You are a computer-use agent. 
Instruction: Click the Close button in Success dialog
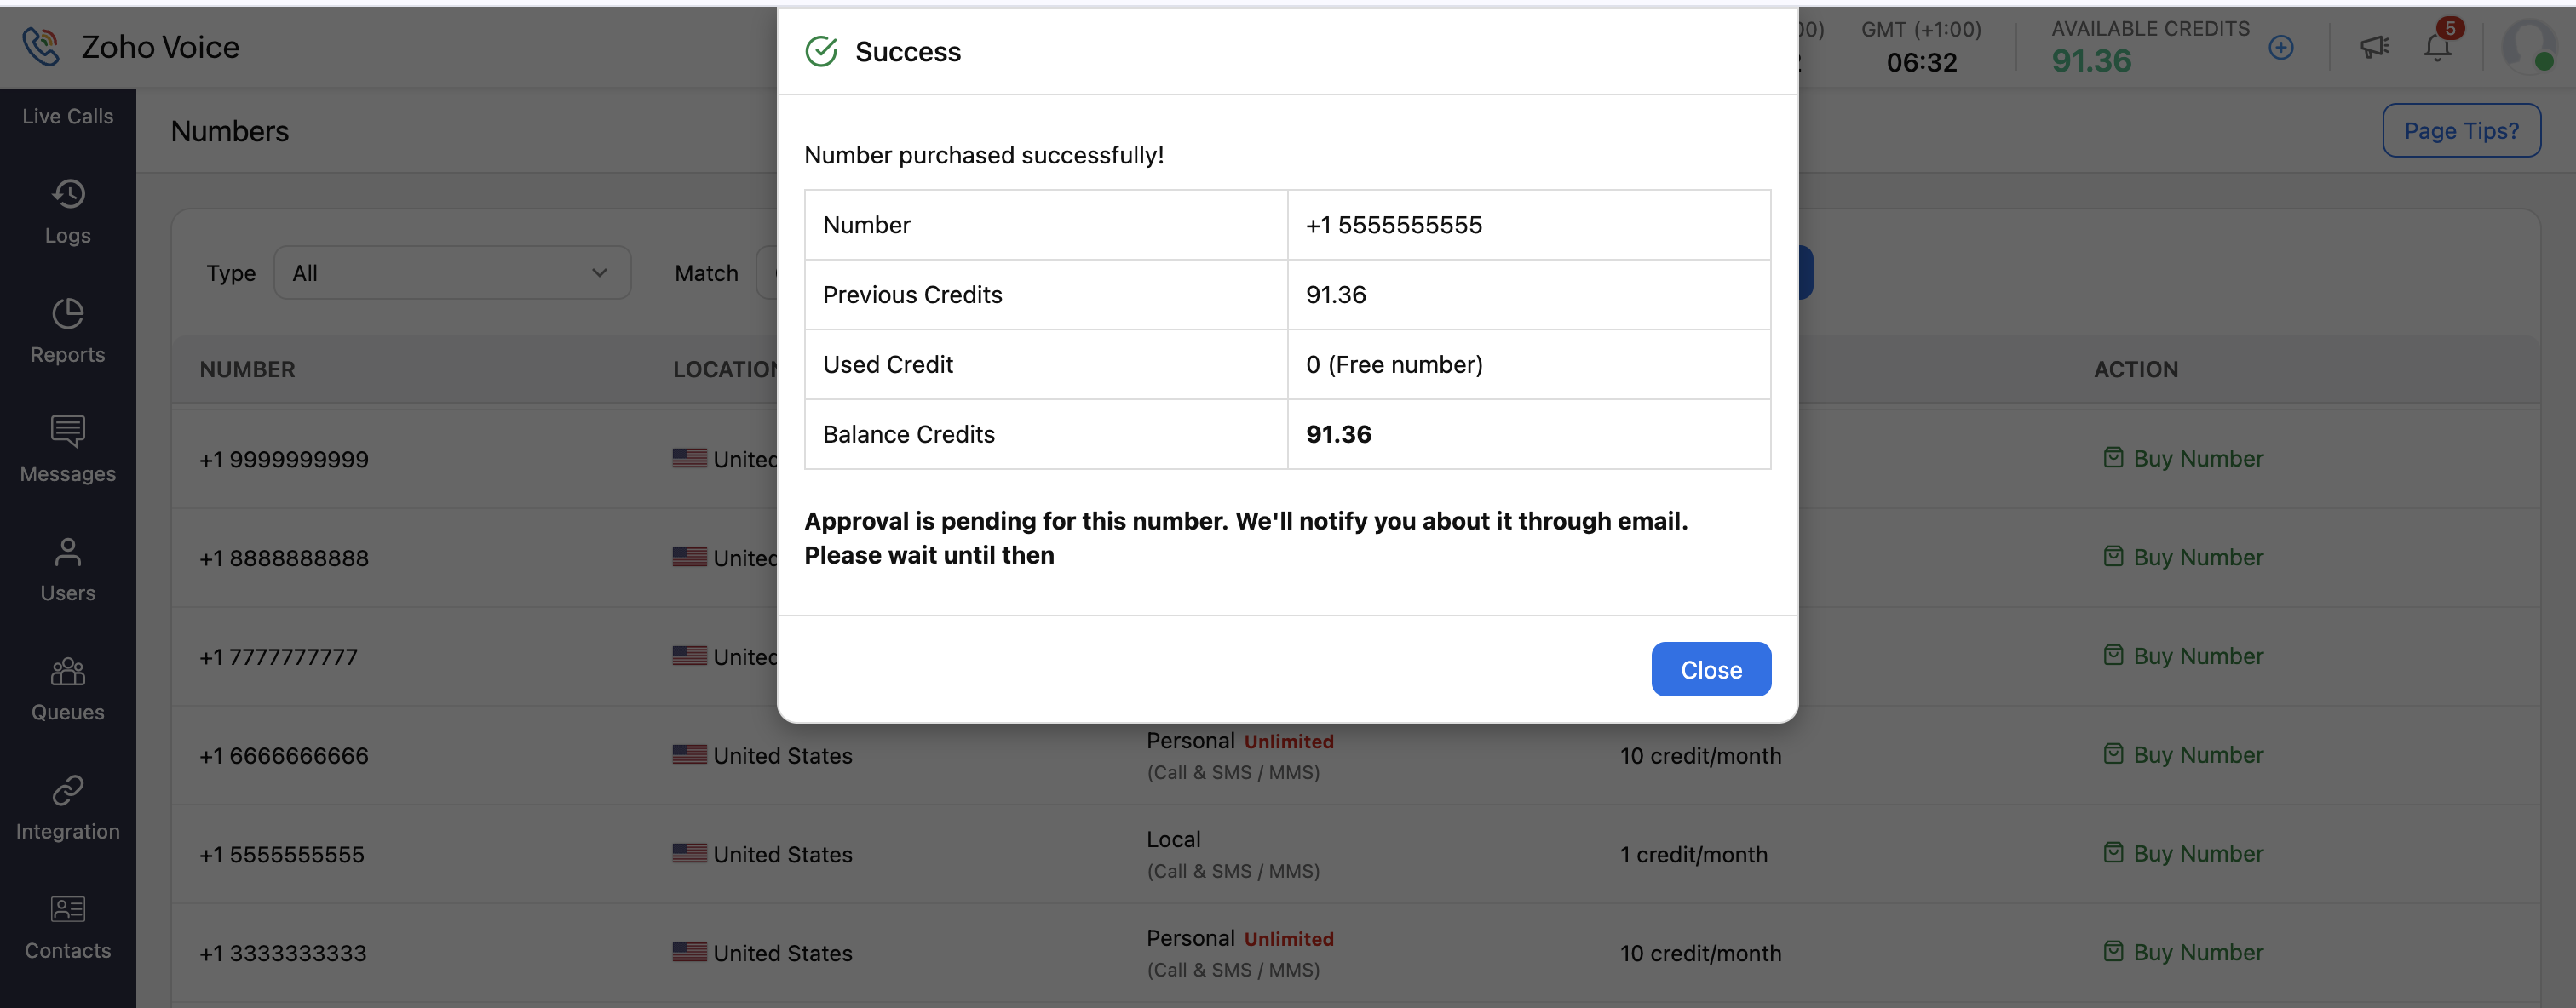(1710, 669)
